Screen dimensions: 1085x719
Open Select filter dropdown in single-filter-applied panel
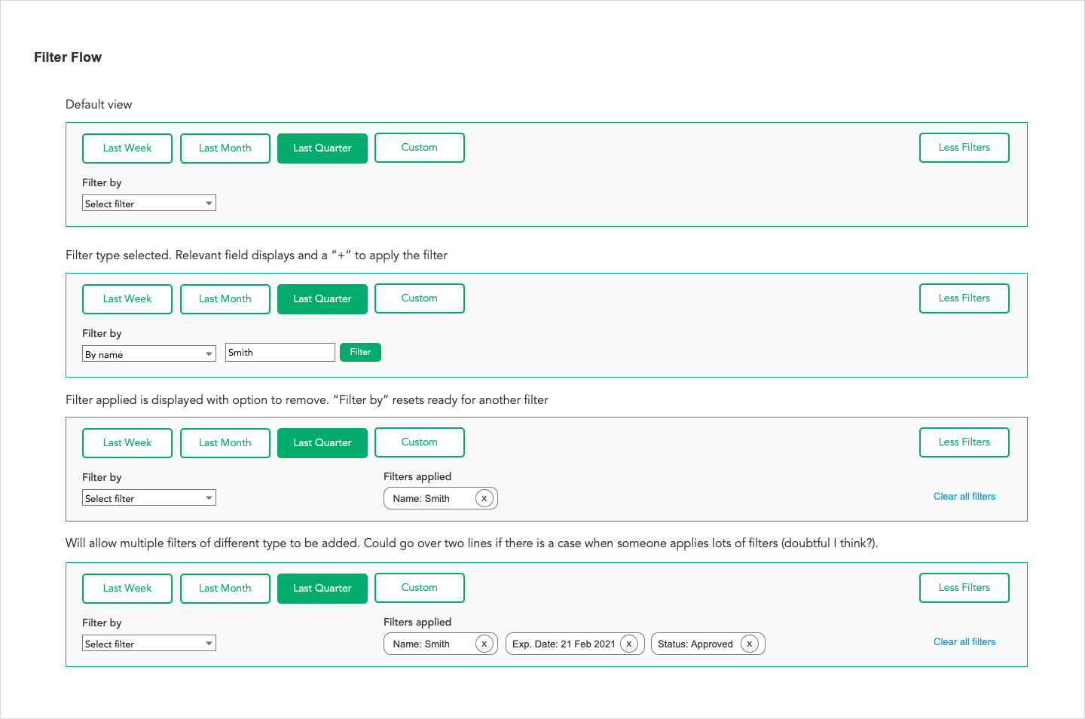pyautogui.click(x=149, y=497)
